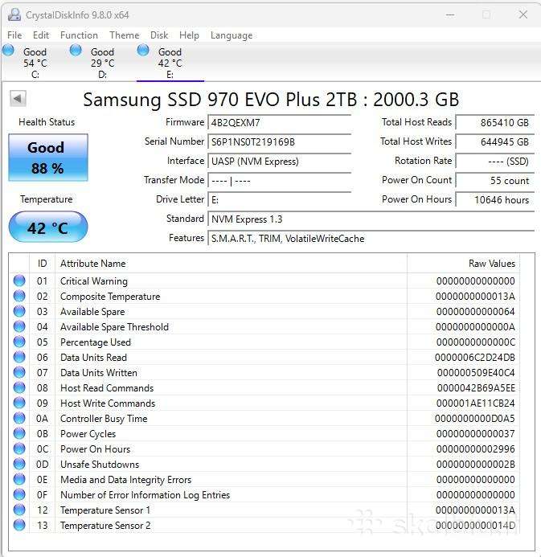Click Total Host Writes value 644945 GB

pyautogui.click(x=495, y=142)
